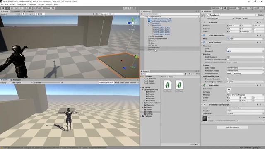Open the Shaded draw mode dropdown
Viewport: 265px width, 149px height.
pyautogui.click(x=8, y=14)
